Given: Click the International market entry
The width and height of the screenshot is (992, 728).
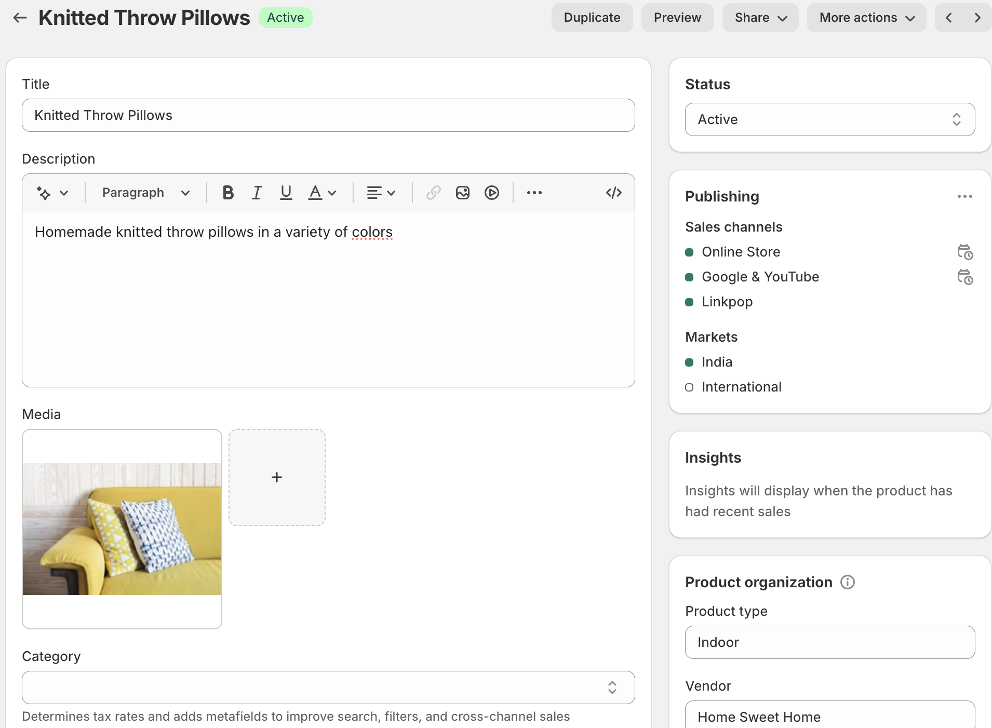Looking at the screenshot, I should click(x=741, y=387).
